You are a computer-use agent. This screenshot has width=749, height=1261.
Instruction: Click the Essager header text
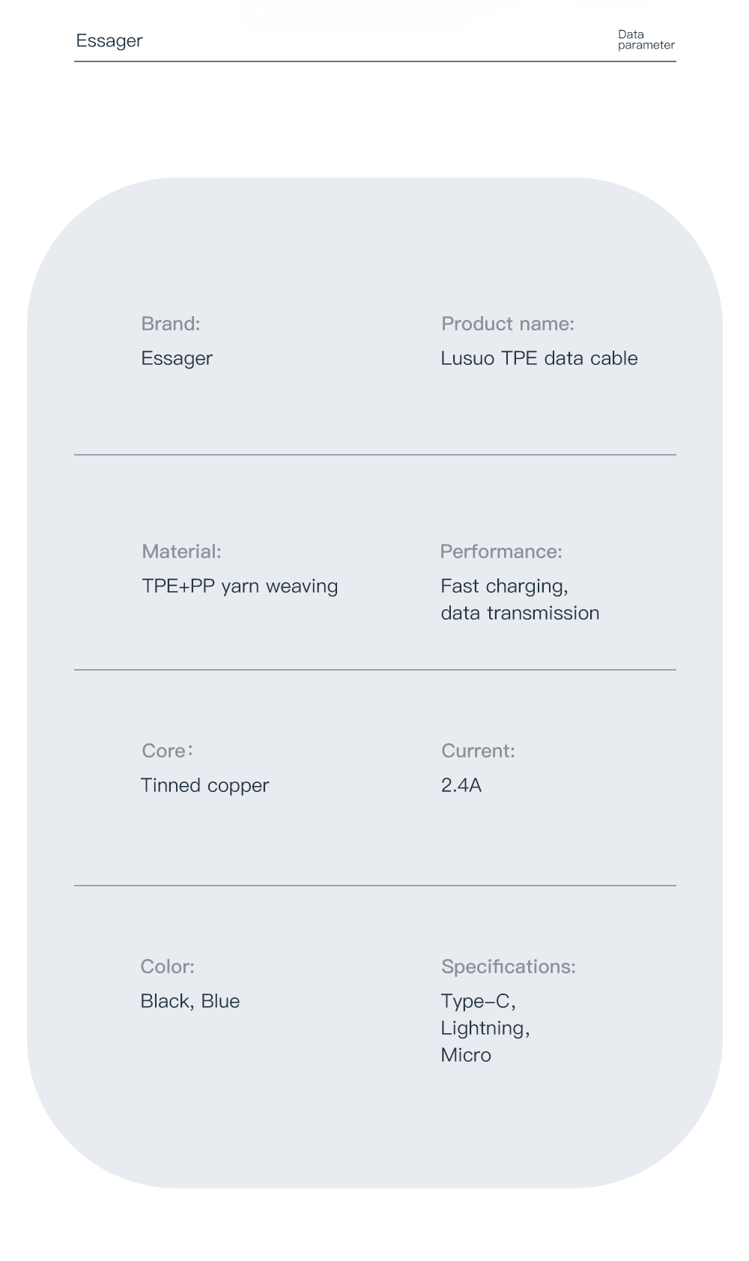point(109,41)
